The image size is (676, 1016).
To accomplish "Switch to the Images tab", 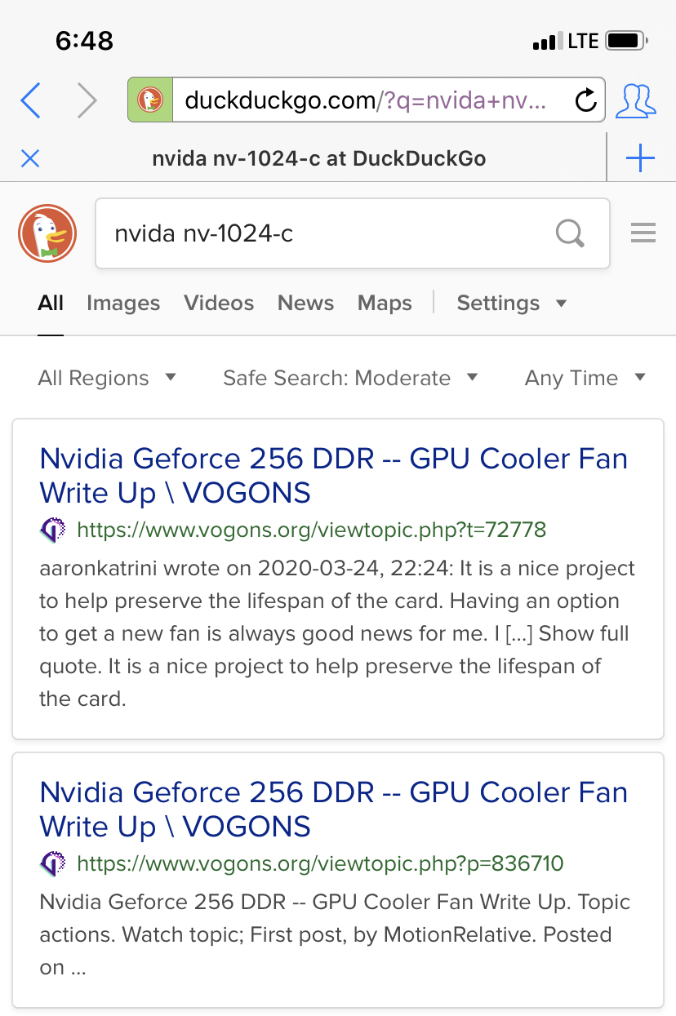I will click(x=123, y=303).
